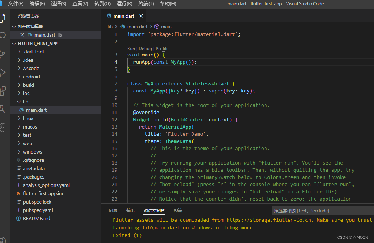This screenshot has height=243, width=374.
Task: Expand the .vscode folder
Action: point(19,68)
